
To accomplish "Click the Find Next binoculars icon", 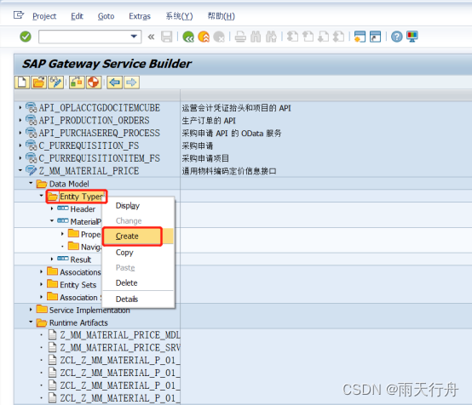I will [271, 37].
